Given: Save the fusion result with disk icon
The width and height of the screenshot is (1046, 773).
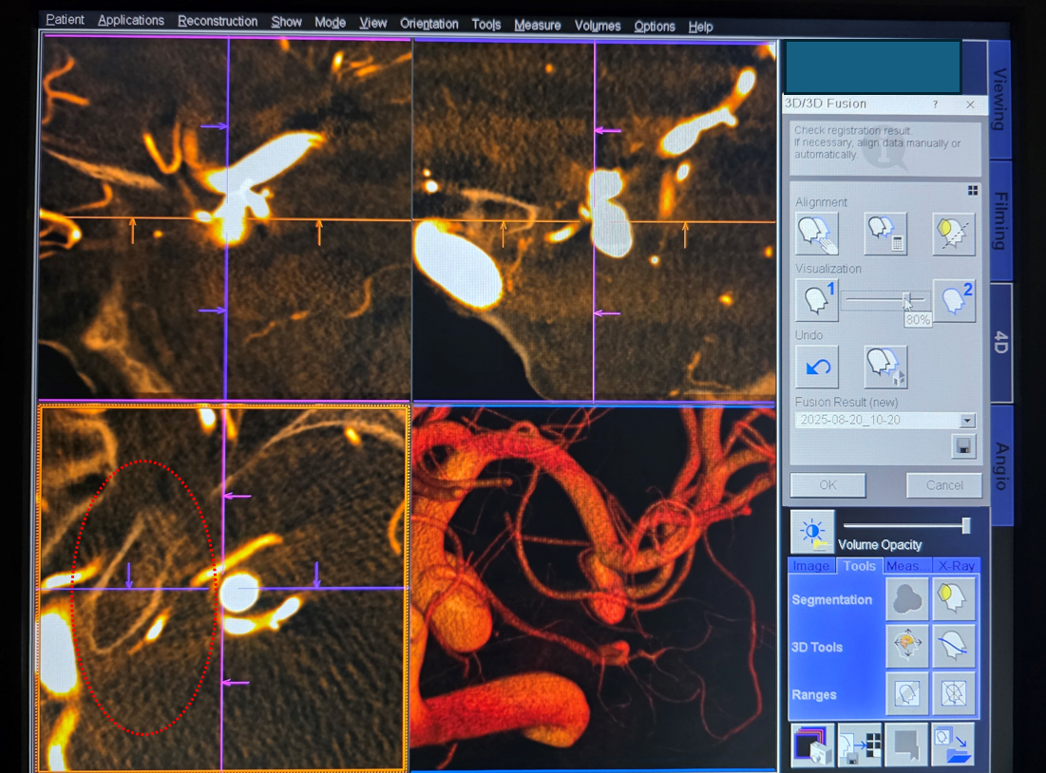Looking at the screenshot, I should (963, 445).
